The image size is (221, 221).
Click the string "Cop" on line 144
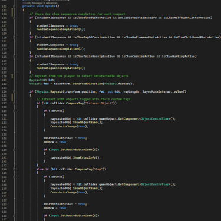pos(98,169)
